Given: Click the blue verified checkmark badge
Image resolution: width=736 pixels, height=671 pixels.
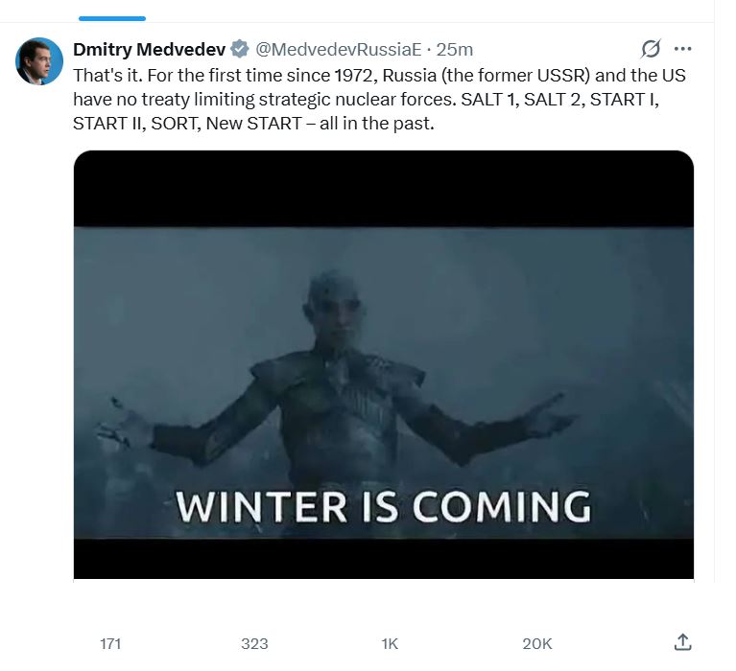Looking at the screenshot, I should coord(239,49).
